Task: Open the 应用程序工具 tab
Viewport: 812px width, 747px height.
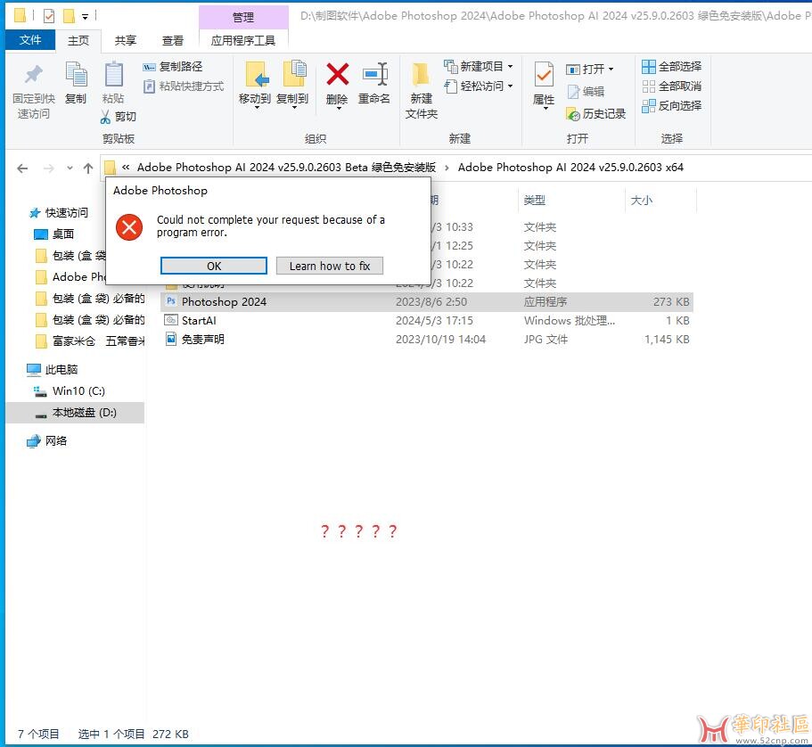Action: [x=242, y=40]
